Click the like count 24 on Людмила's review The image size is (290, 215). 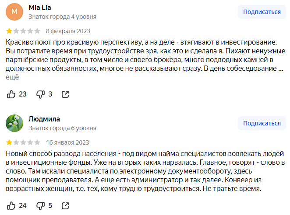pyautogui.click(x=23, y=205)
